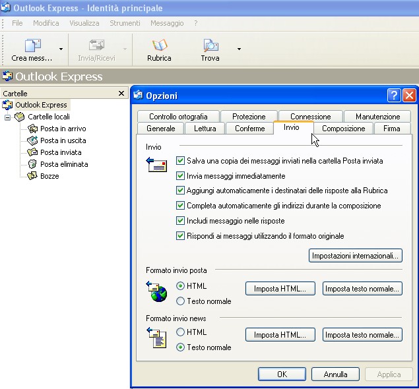The image size is (419, 389).
Task: Select HTML for Formato invio posta
Action: click(180, 286)
